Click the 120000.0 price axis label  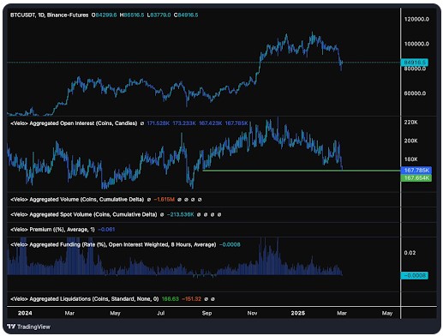coord(416,19)
